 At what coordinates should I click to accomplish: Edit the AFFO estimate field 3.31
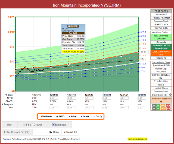coord(89,98)
